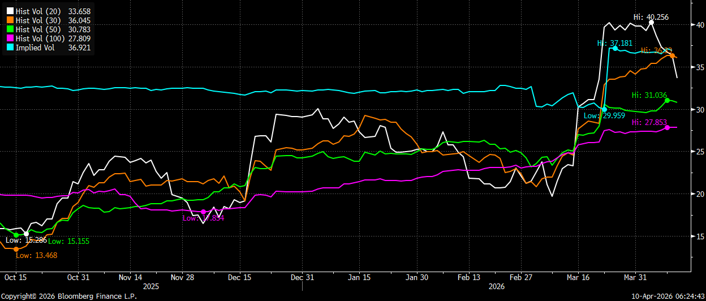The width and height of the screenshot is (706, 301).
Task: Click the 20 value on the y-axis
Action: [x=700, y=194]
